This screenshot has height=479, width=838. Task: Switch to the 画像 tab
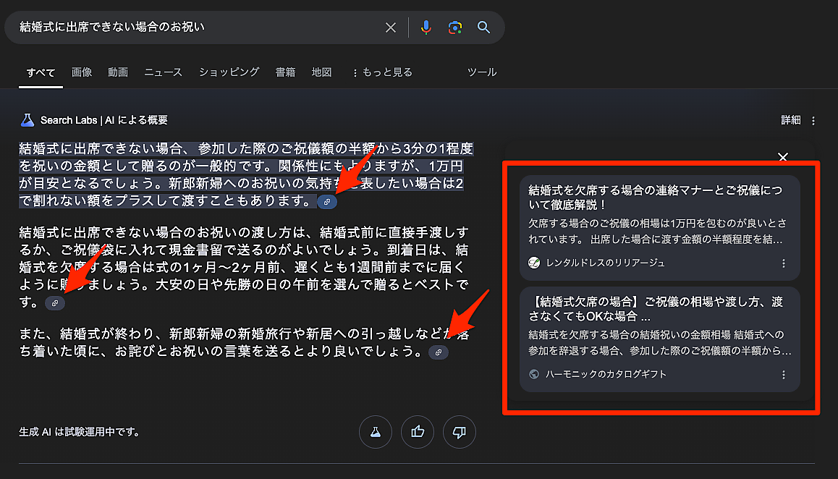[x=82, y=72]
